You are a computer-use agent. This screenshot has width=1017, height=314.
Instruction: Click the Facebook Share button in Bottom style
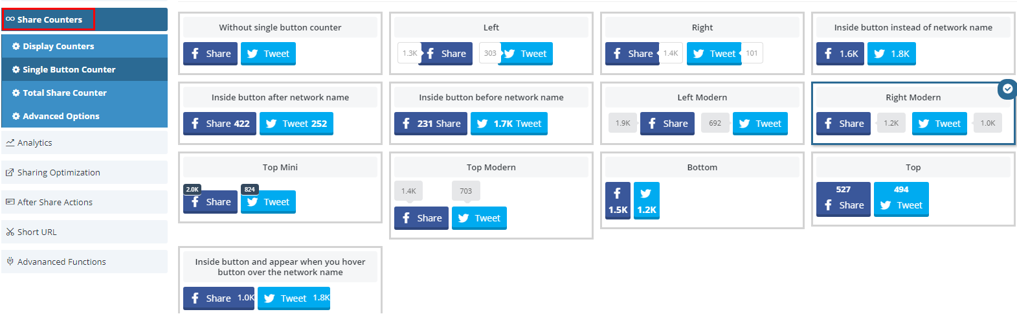[x=618, y=201]
